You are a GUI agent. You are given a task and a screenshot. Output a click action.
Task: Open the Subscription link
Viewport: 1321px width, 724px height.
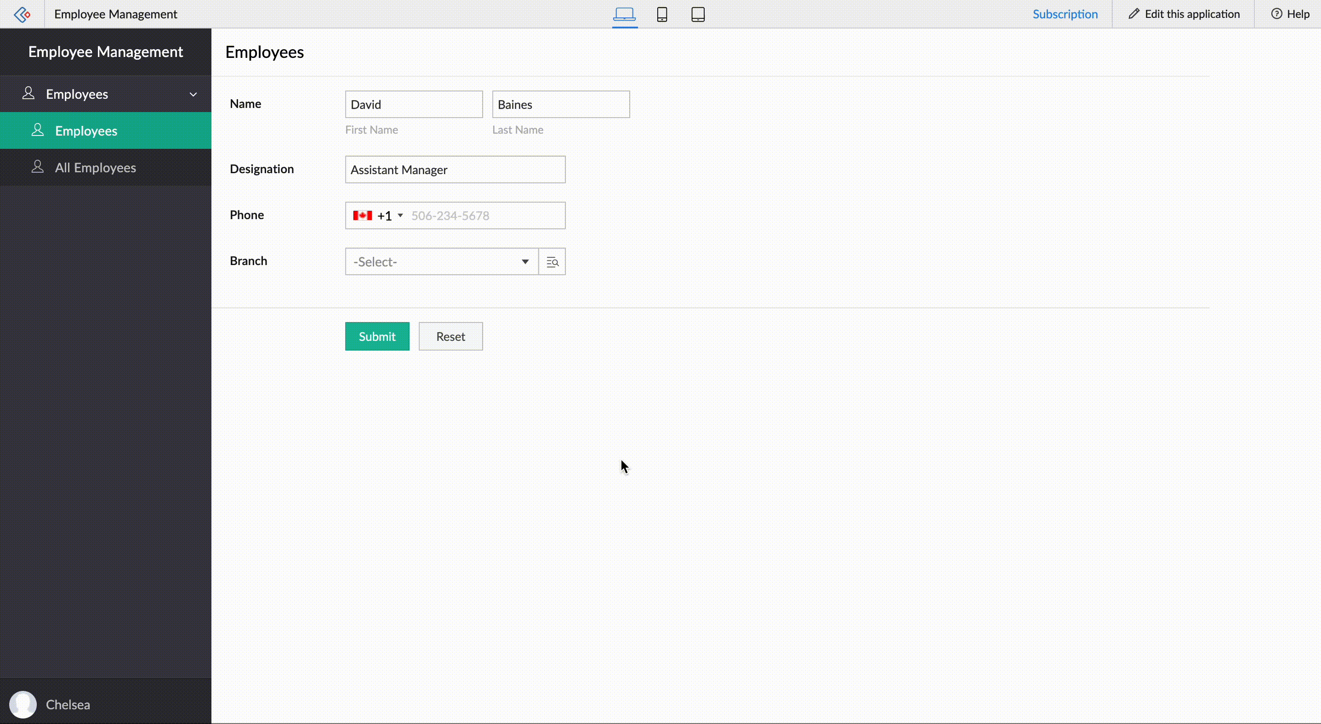pyautogui.click(x=1065, y=14)
